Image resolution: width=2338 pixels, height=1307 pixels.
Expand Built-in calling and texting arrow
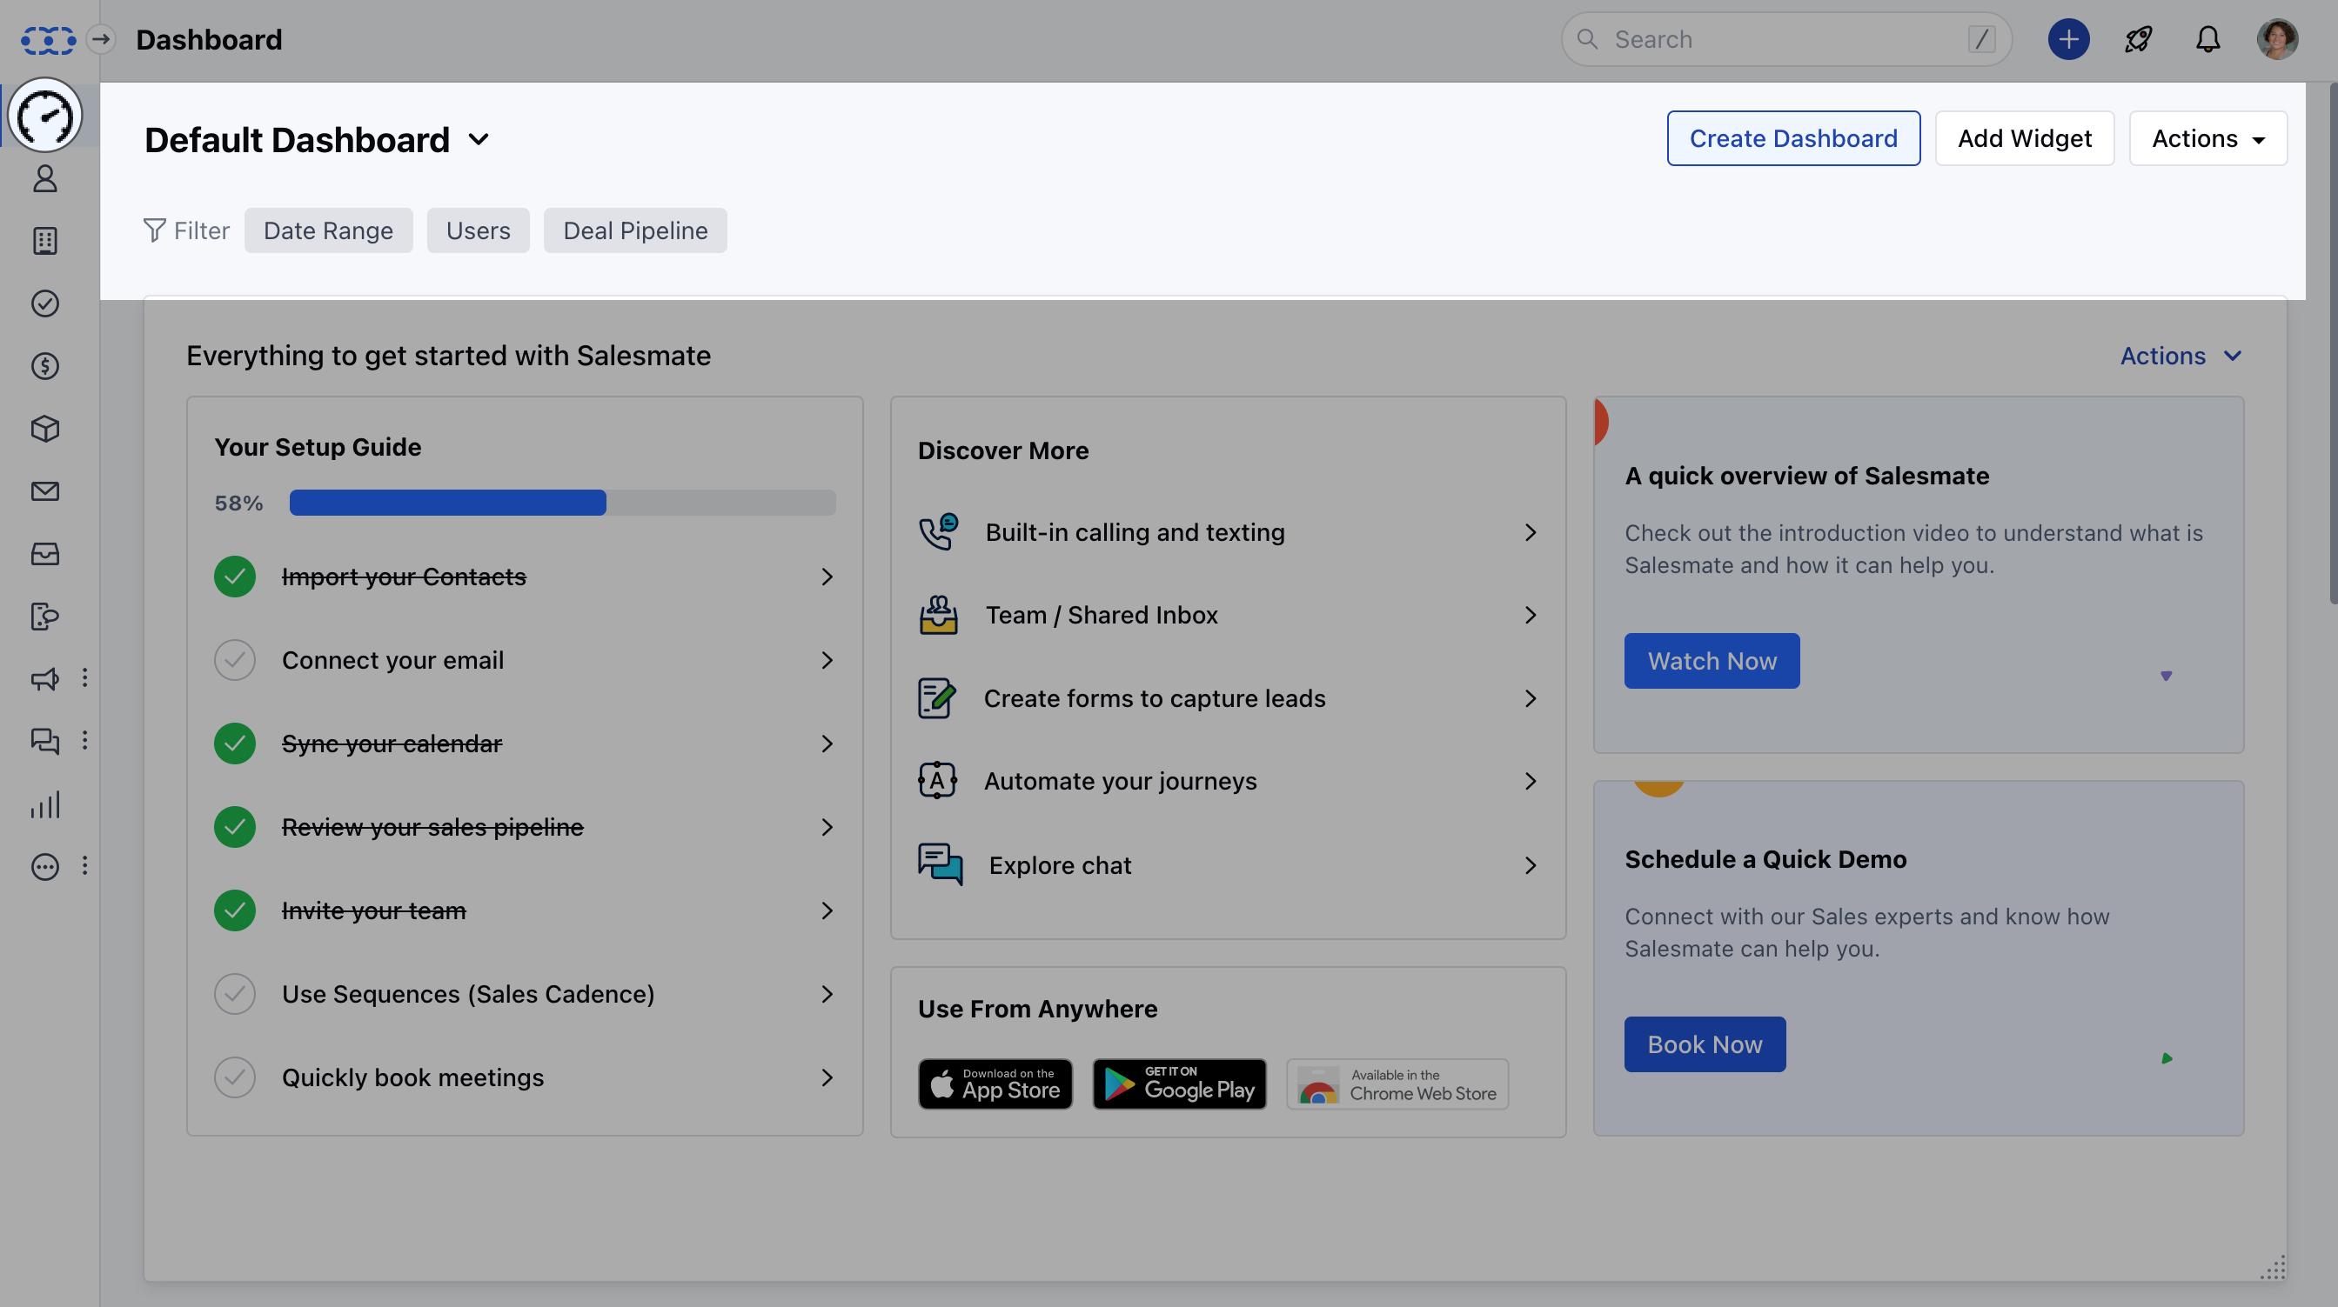(x=1531, y=532)
